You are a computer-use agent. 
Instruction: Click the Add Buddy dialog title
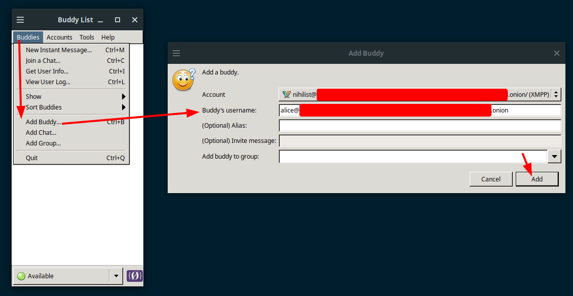[366, 53]
